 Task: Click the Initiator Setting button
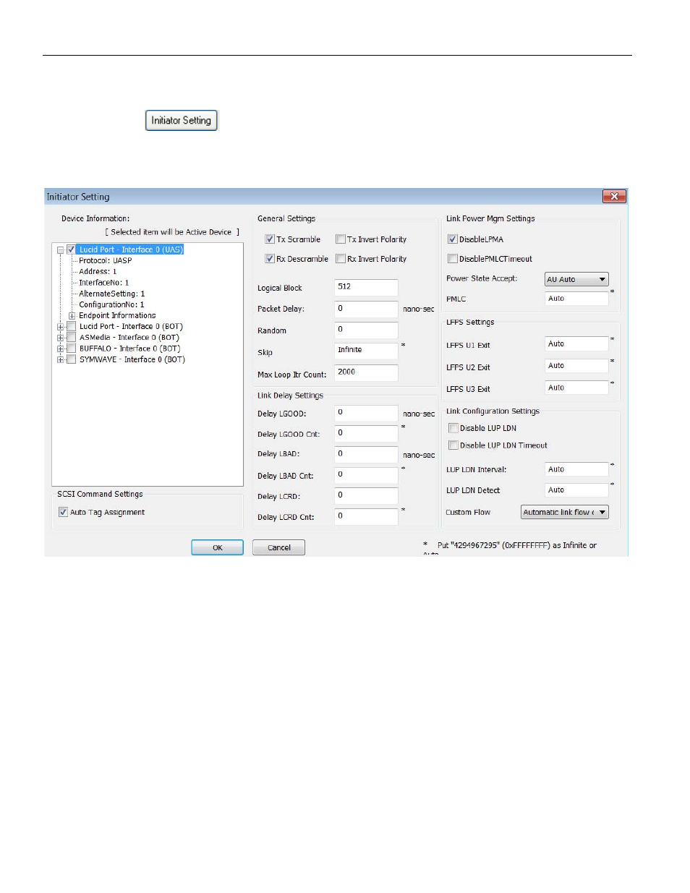coord(182,120)
